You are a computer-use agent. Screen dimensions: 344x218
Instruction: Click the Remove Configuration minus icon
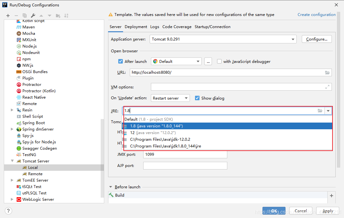click(16, 16)
